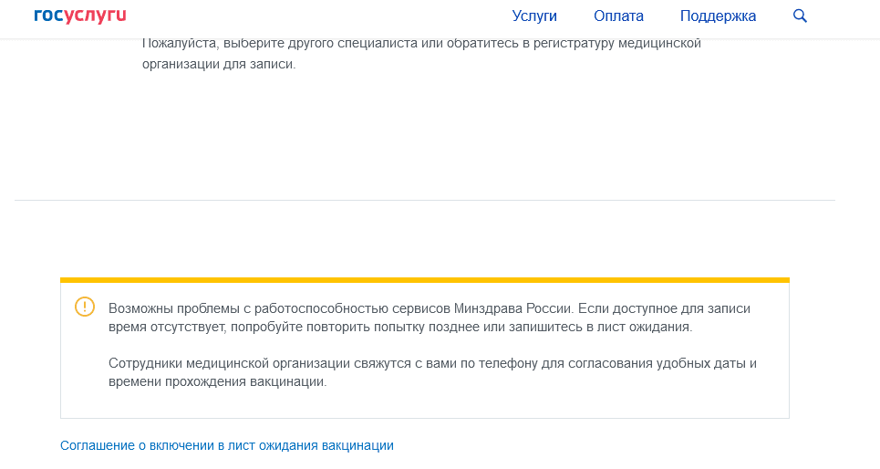Click the paragraph starting with Сотрудники медицинской организации

pos(432,372)
